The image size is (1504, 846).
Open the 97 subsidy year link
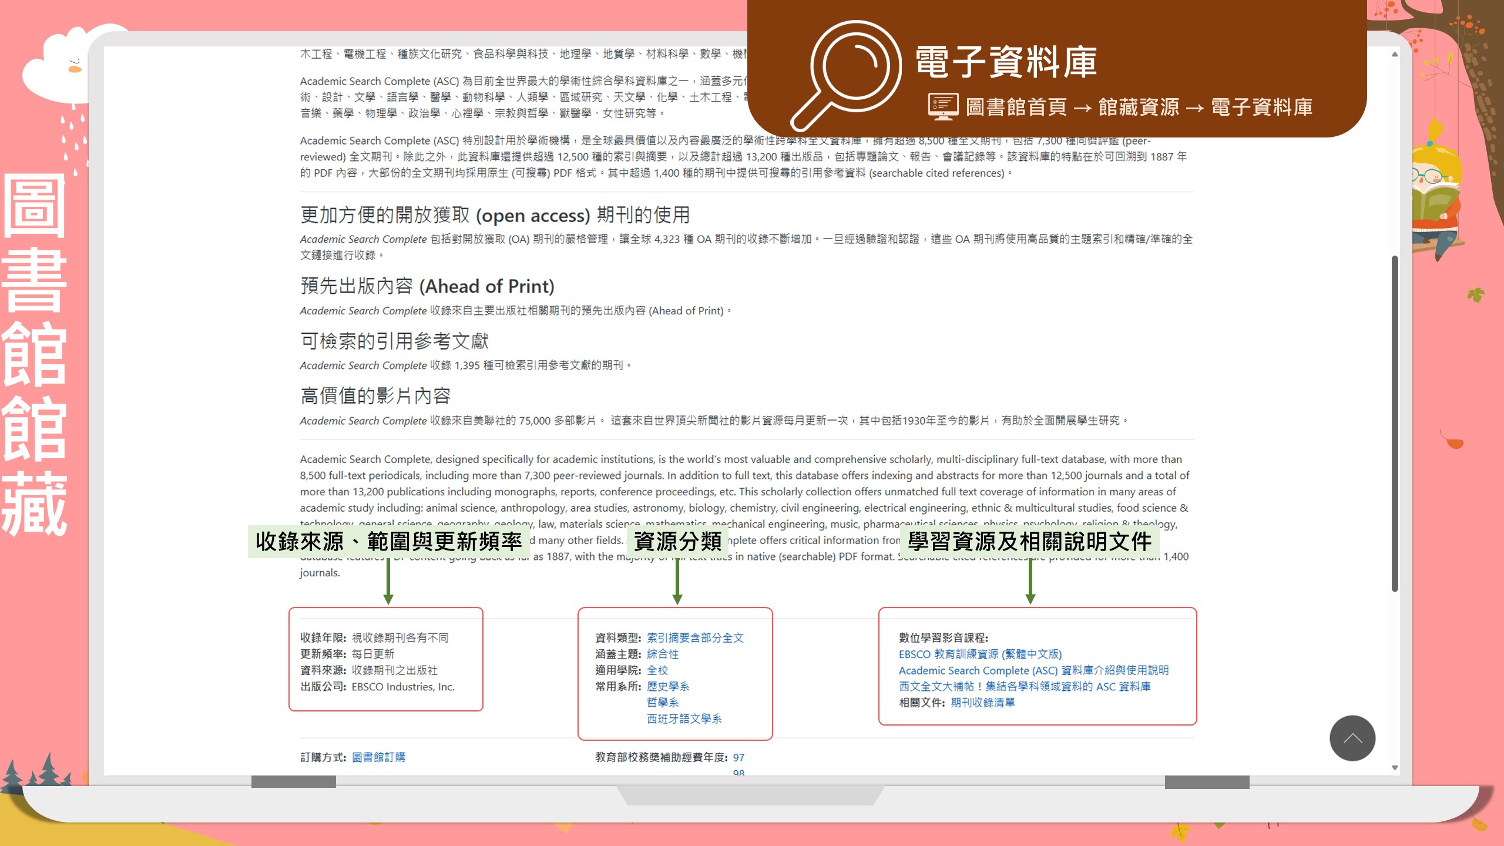[x=738, y=758]
